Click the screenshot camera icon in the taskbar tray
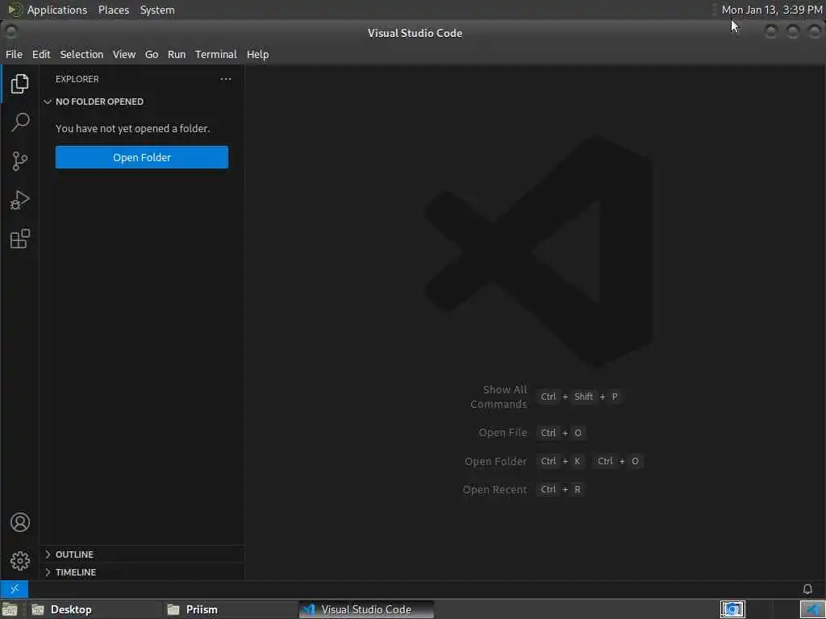 pos(732,609)
